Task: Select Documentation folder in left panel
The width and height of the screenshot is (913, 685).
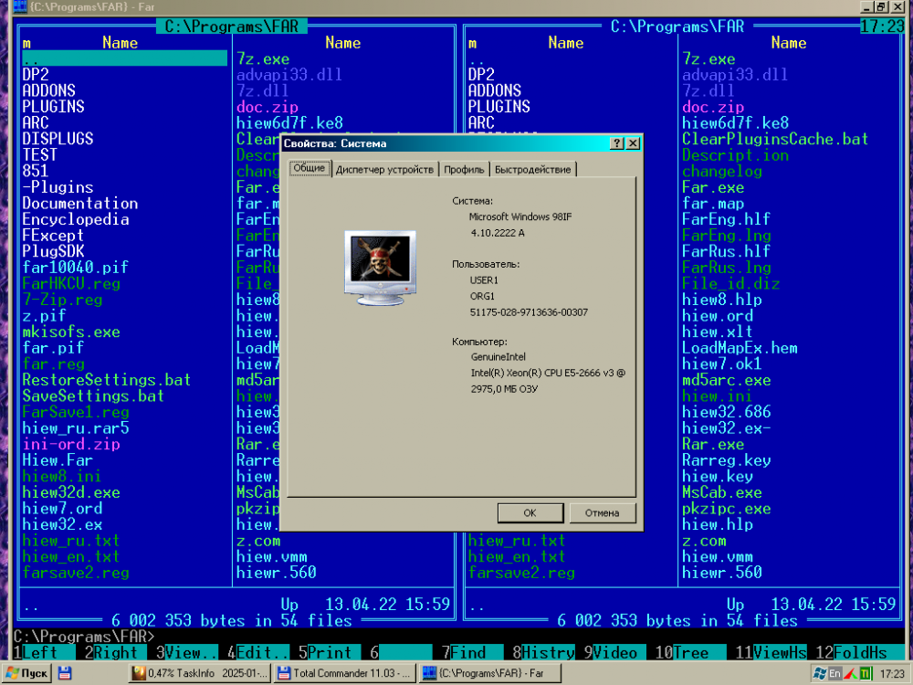Action: pos(80,204)
